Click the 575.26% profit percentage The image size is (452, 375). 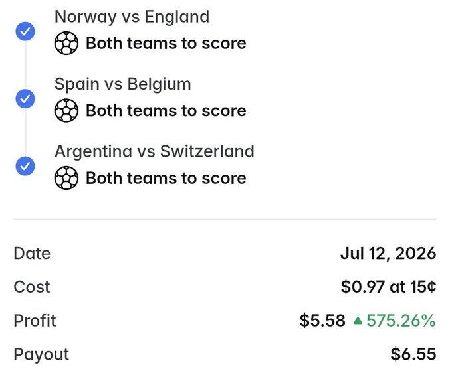401,321
